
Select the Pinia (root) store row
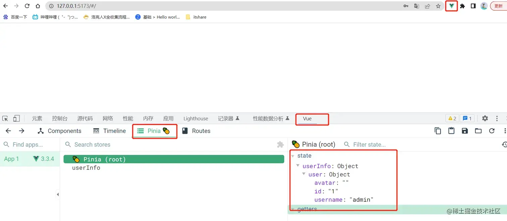point(174,159)
